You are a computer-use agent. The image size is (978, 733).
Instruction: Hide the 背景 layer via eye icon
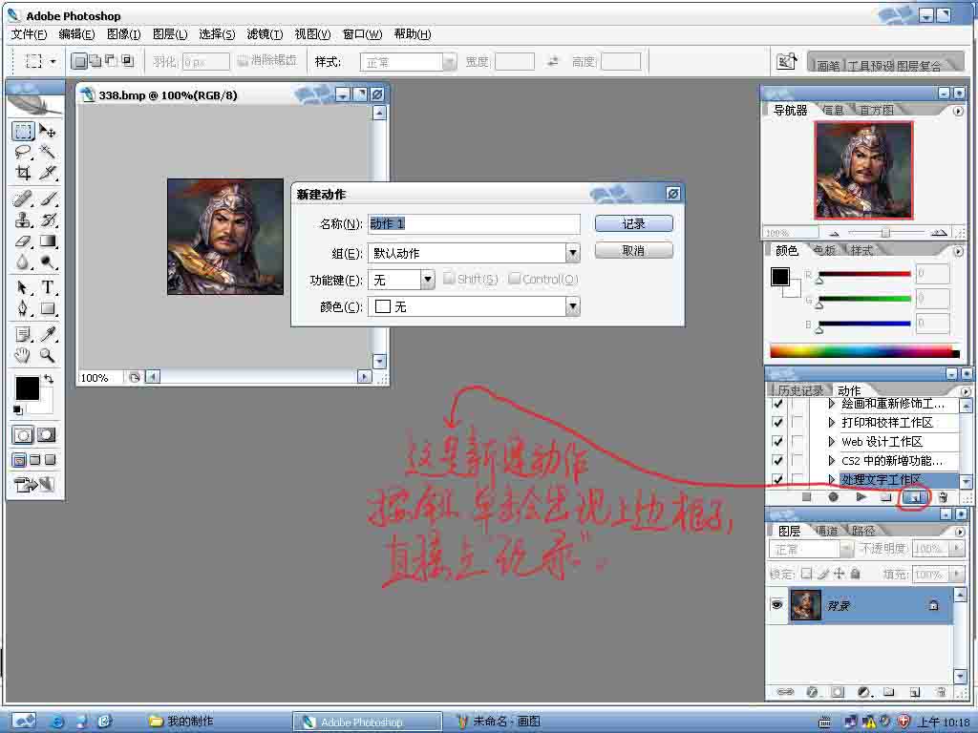coord(777,604)
